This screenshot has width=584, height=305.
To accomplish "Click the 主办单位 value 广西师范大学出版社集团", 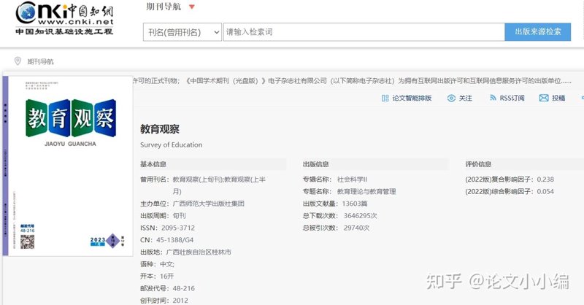I will [209, 204].
